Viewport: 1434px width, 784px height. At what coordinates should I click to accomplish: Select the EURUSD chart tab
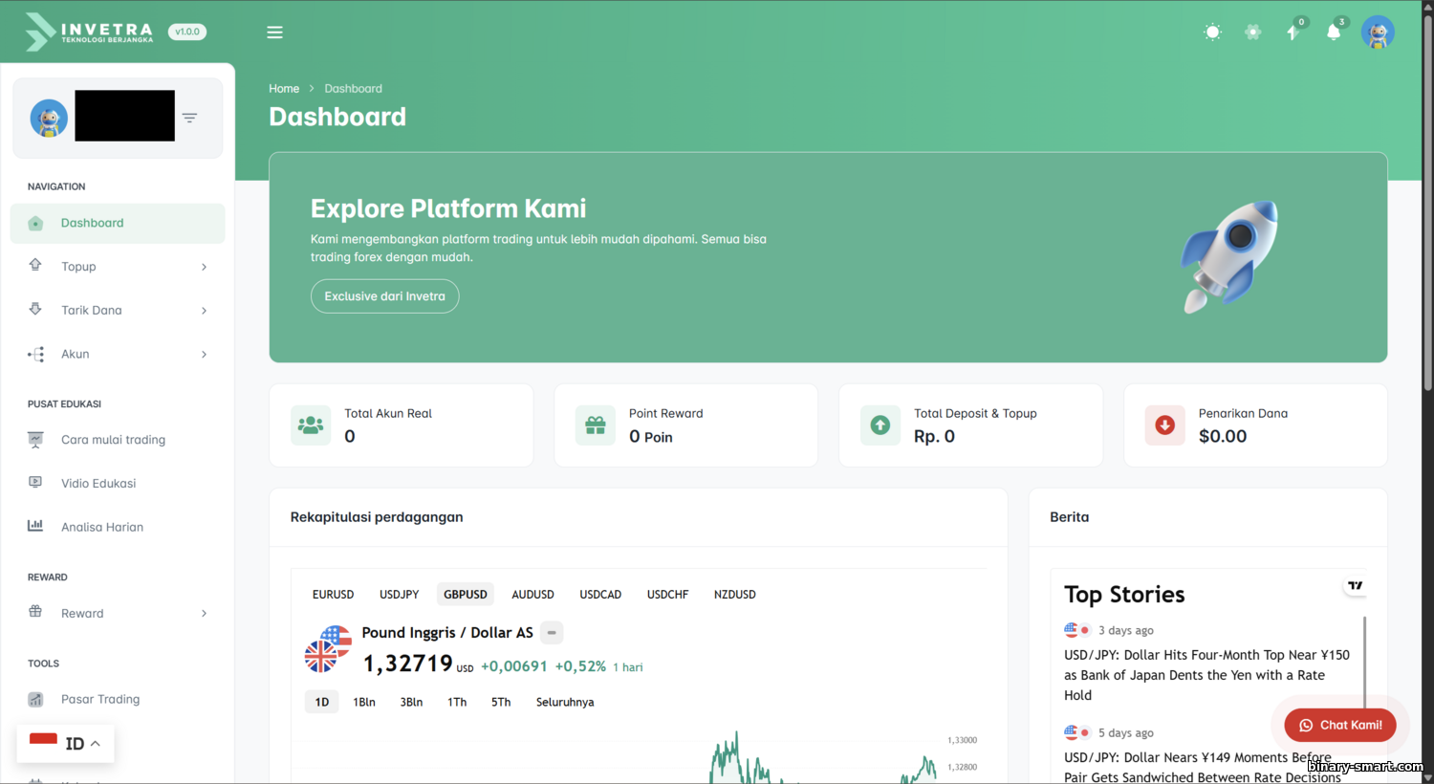[333, 595]
